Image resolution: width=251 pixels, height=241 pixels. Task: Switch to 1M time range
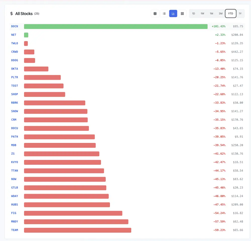click(211, 14)
